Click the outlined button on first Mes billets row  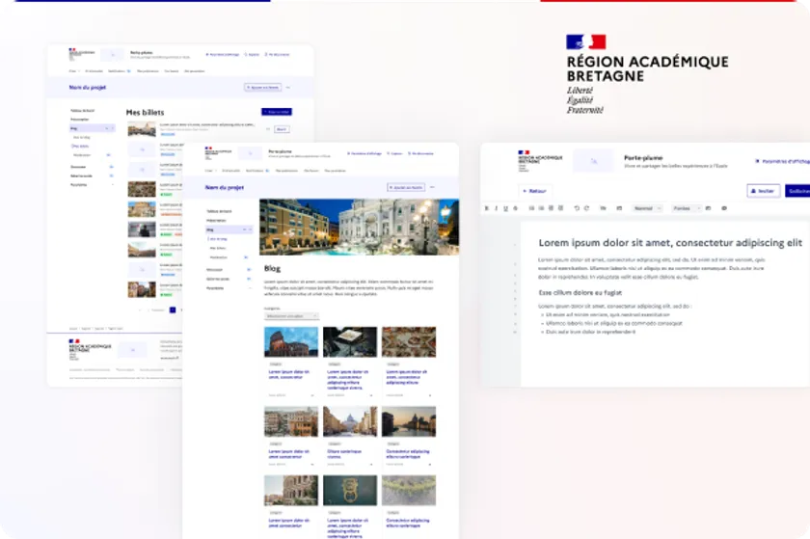(282, 129)
